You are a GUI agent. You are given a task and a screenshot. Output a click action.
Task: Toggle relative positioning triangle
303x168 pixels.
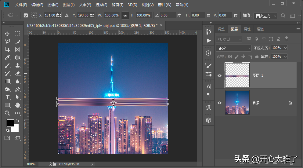67,15
